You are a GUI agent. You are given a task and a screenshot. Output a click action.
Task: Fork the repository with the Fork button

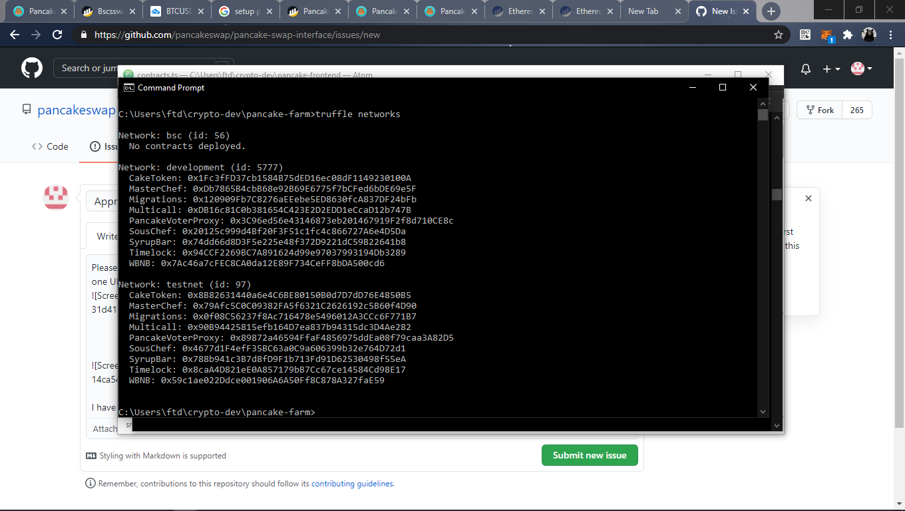click(x=819, y=110)
